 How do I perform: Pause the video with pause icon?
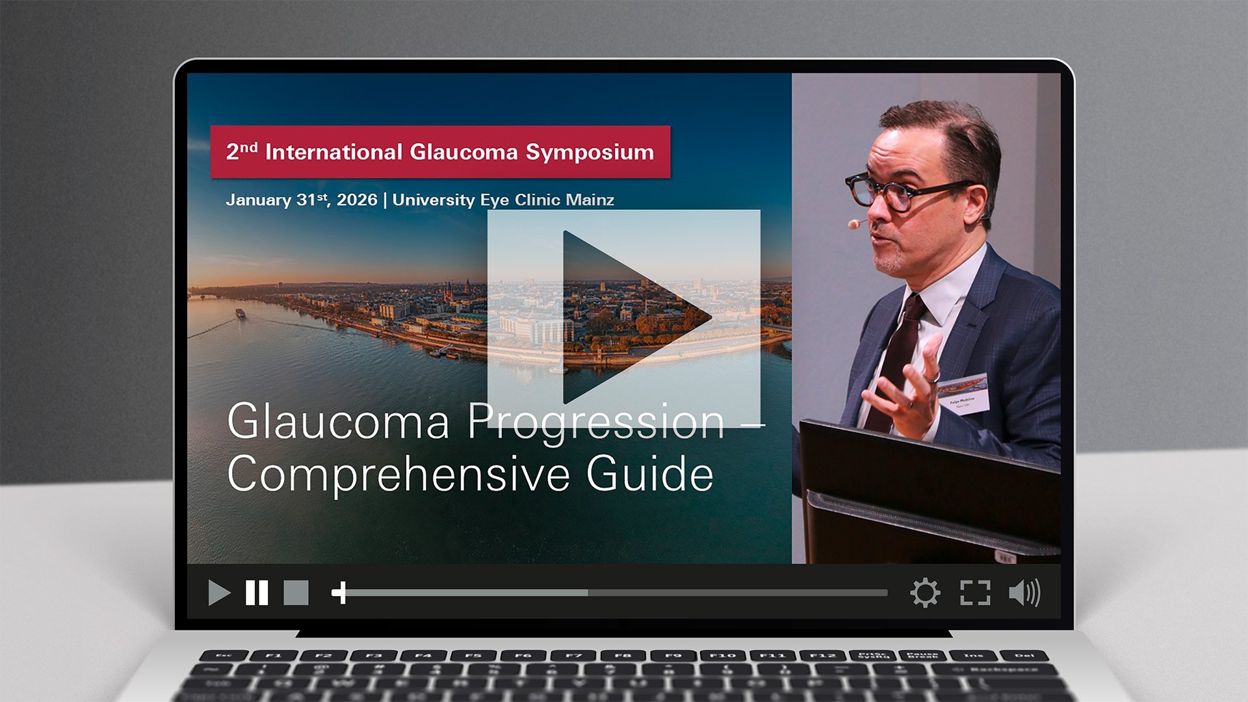(x=257, y=593)
